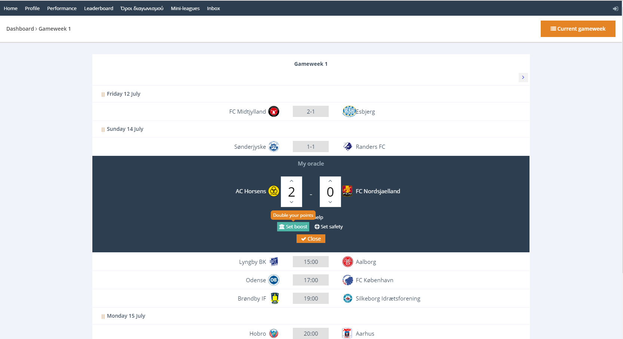Click the Aalborg red crest
The width and height of the screenshot is (623, 339).
click(347, 262)
